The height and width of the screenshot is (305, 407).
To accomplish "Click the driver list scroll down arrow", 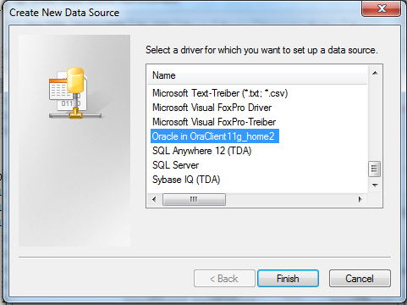I will (x=375, y=186).
